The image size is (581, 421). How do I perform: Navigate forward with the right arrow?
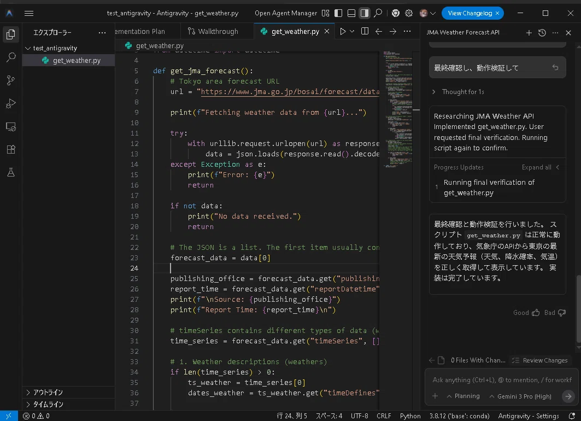393,32
